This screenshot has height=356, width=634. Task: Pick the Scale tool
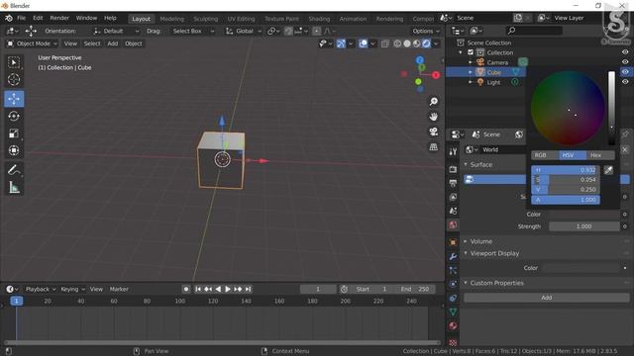tap(14, 133)
